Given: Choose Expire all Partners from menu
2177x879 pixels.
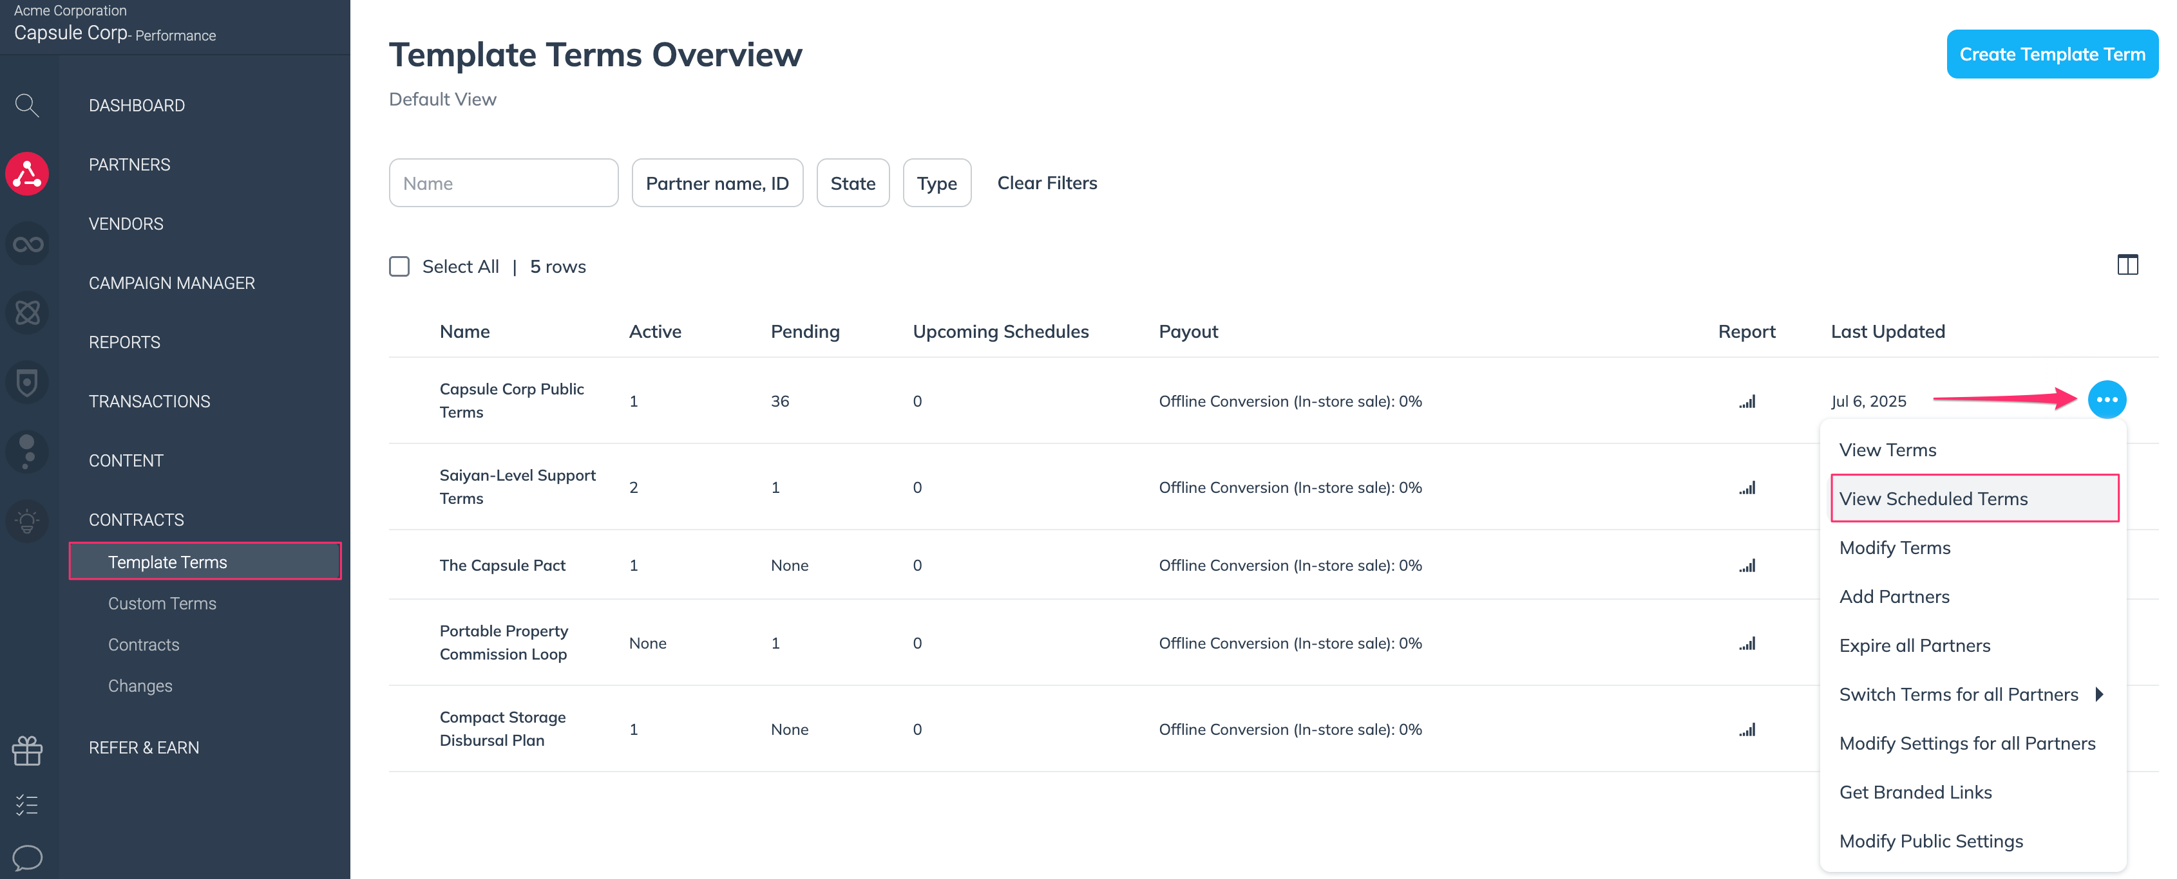Looking at the screenshot, I should (x=1914, y=645).
